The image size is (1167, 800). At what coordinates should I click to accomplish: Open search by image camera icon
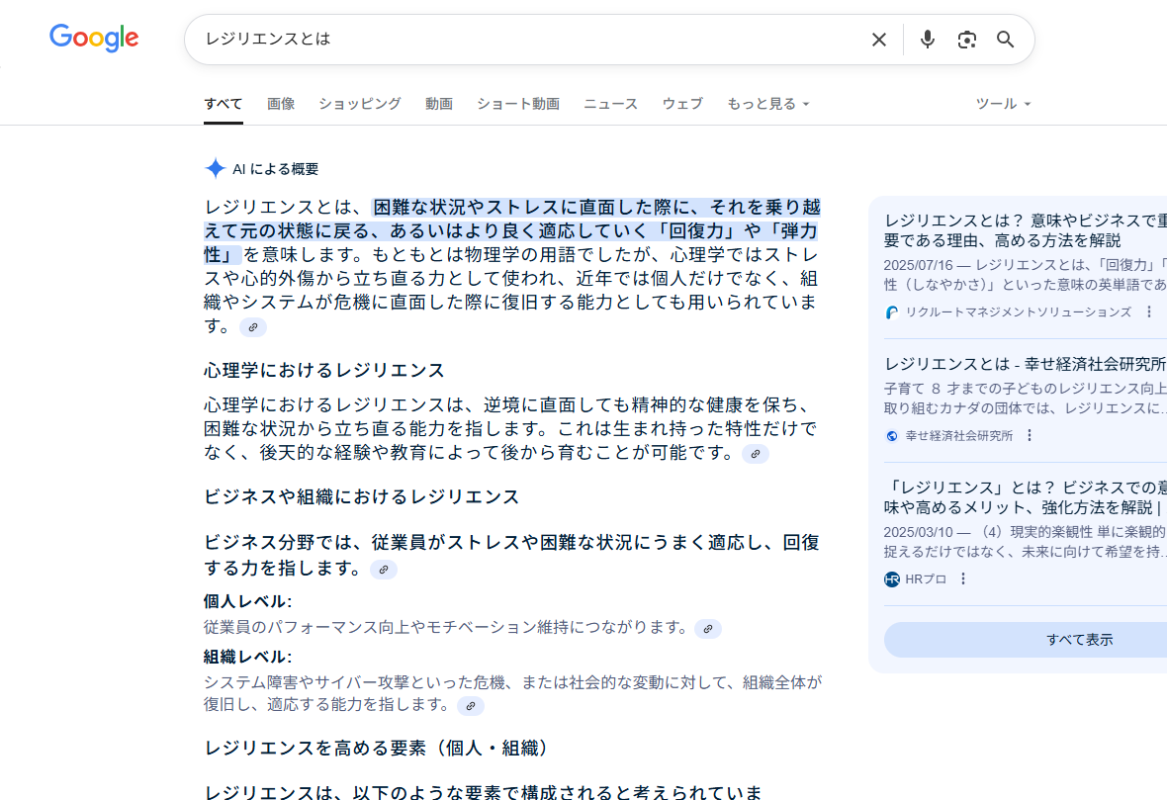pyautogui.click(x=966, y=40)
